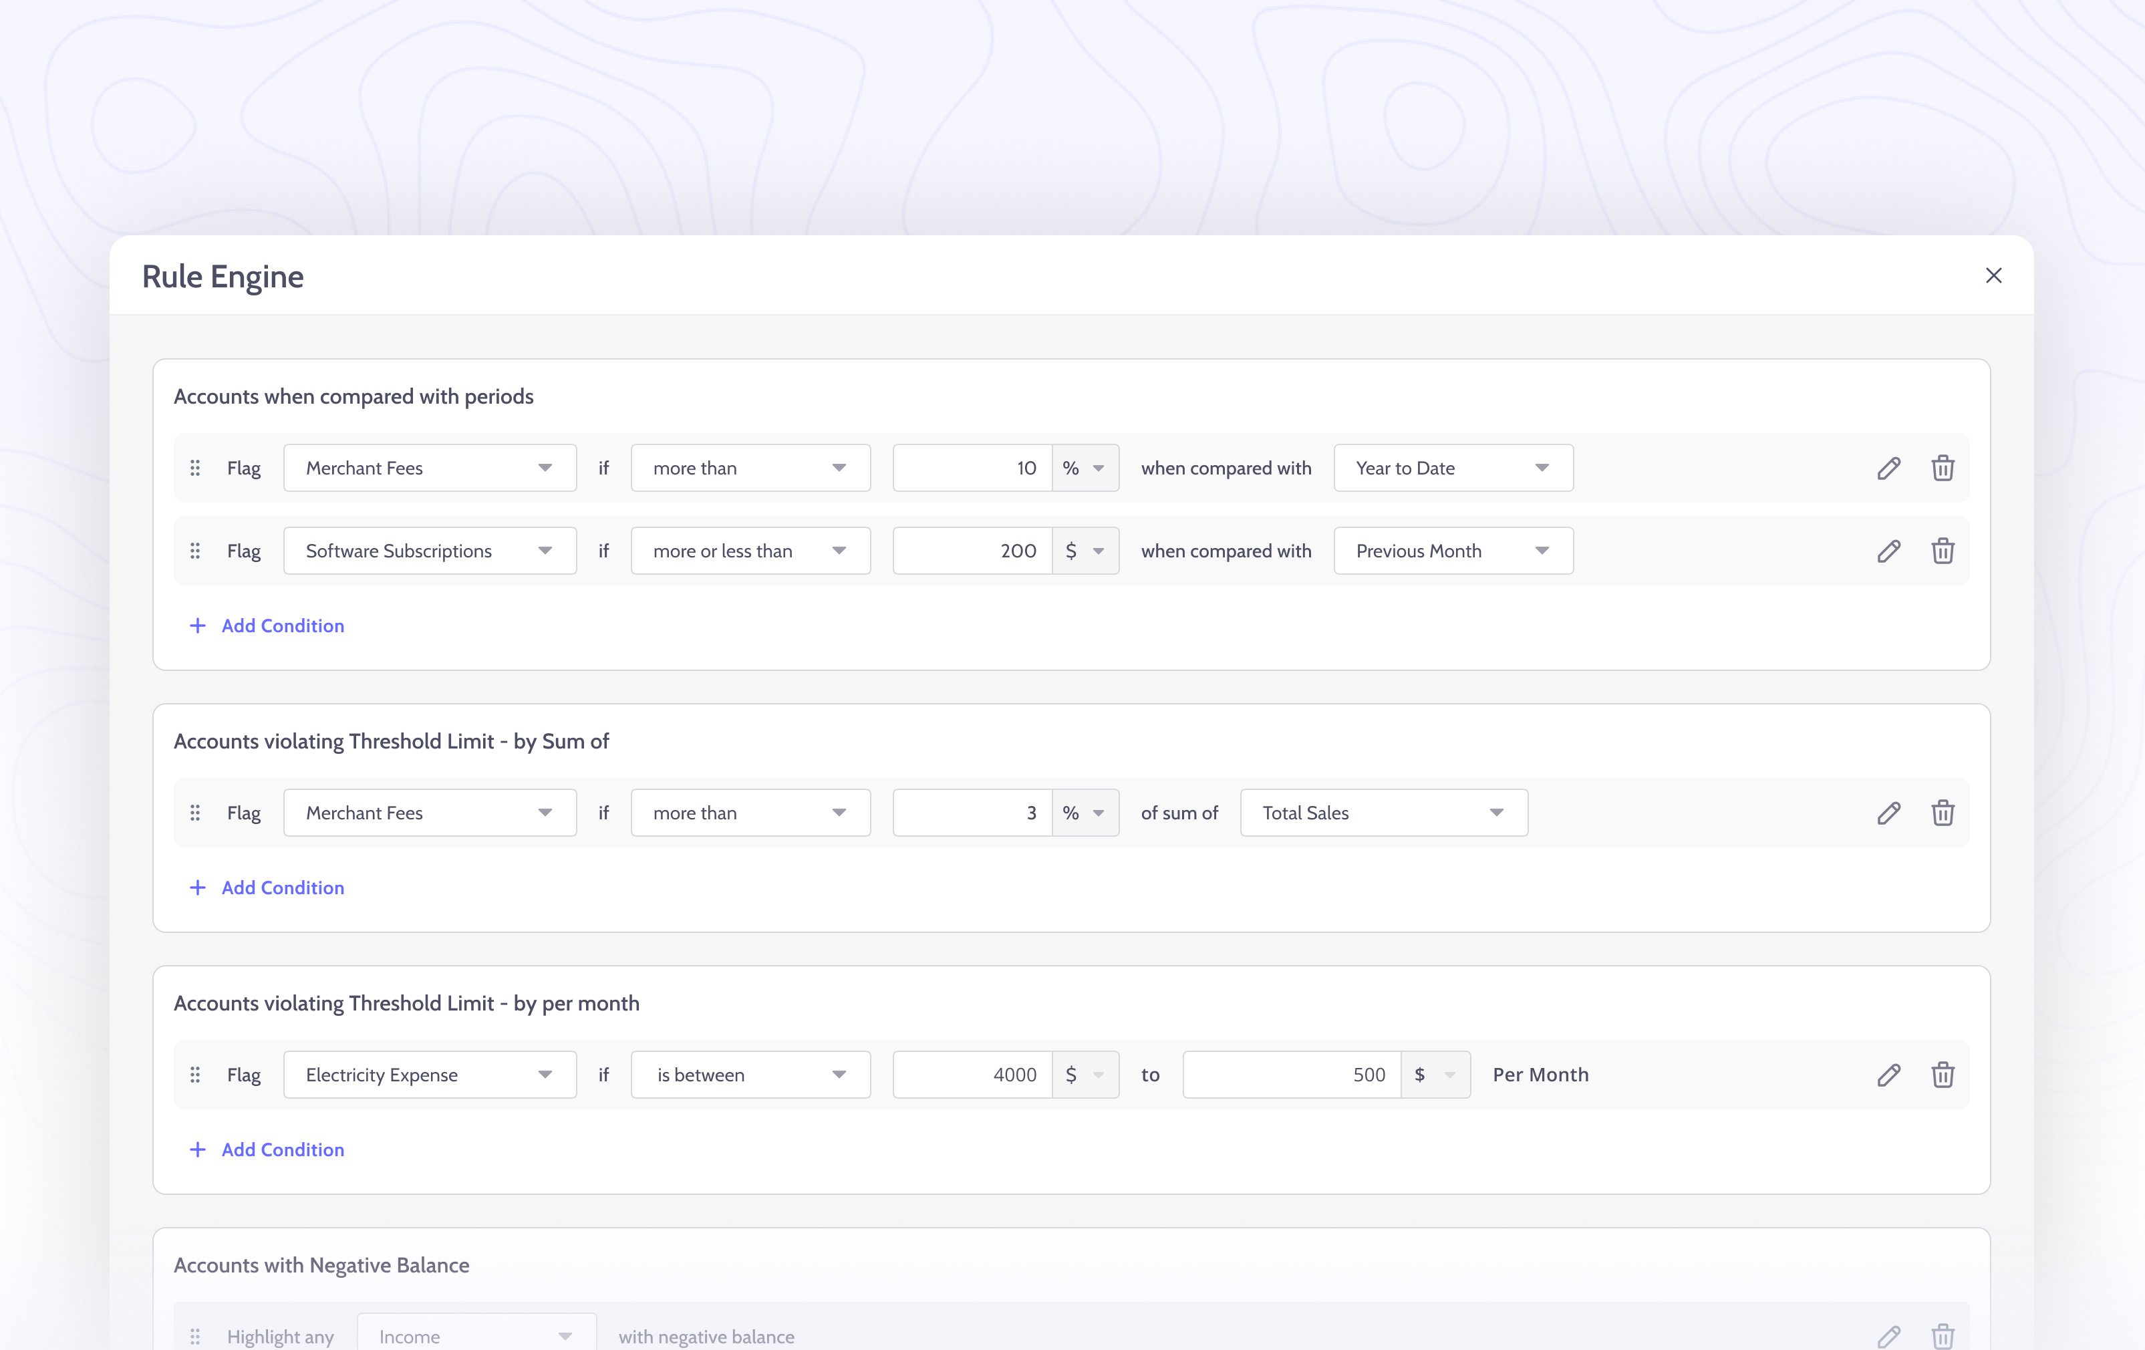2145x1350 pixels.
Task: Delete the Merchant Fees sum rule
Action: (1944, 812)
